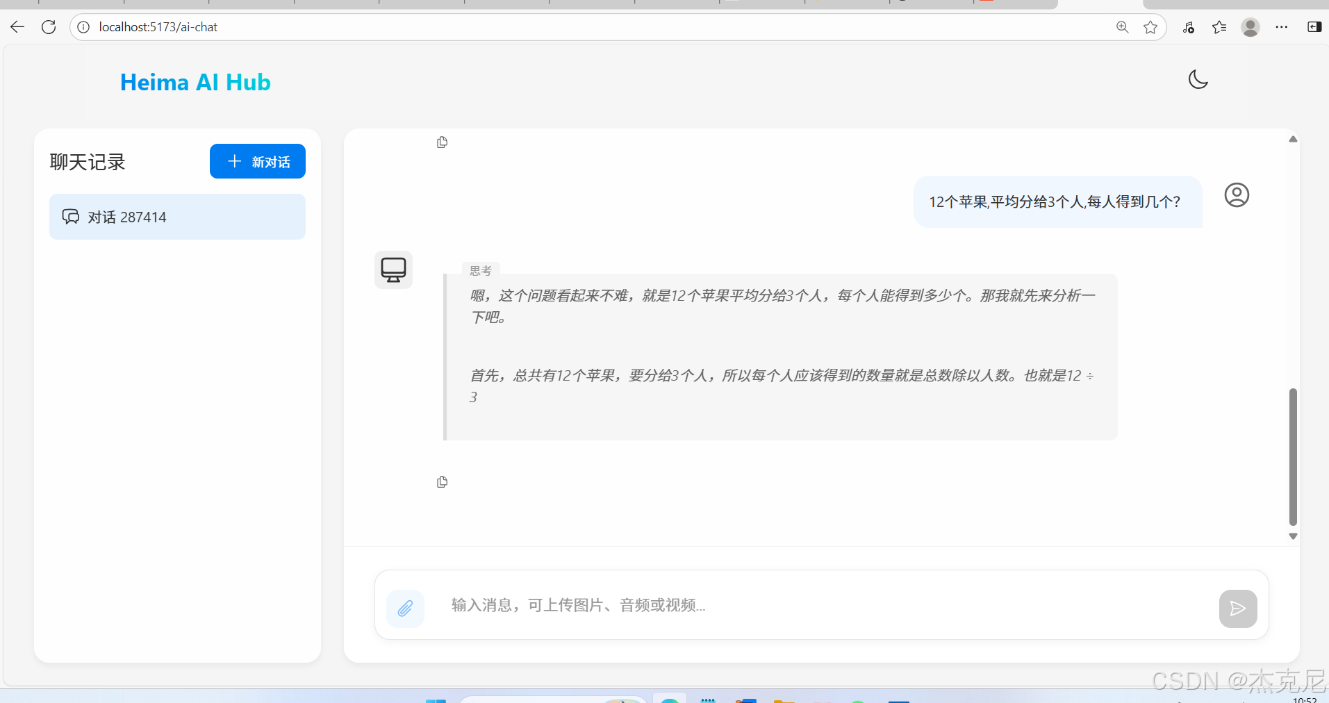Reload the page with refresh icon

[49, 27]
